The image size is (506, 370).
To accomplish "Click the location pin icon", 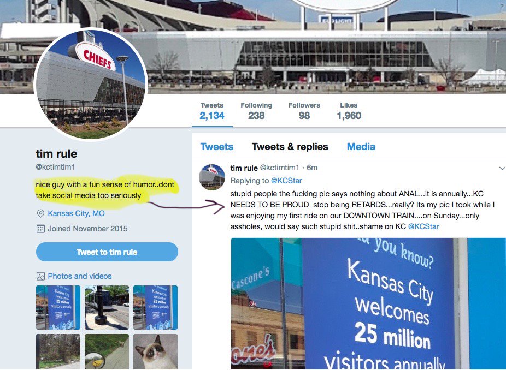I will (40, 213).
